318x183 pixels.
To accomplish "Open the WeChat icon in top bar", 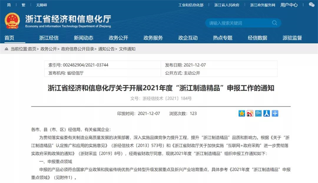I will click(x=312, y=5).
